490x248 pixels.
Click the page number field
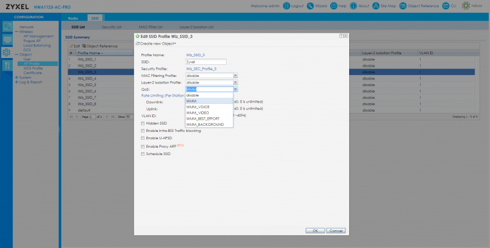92,117
